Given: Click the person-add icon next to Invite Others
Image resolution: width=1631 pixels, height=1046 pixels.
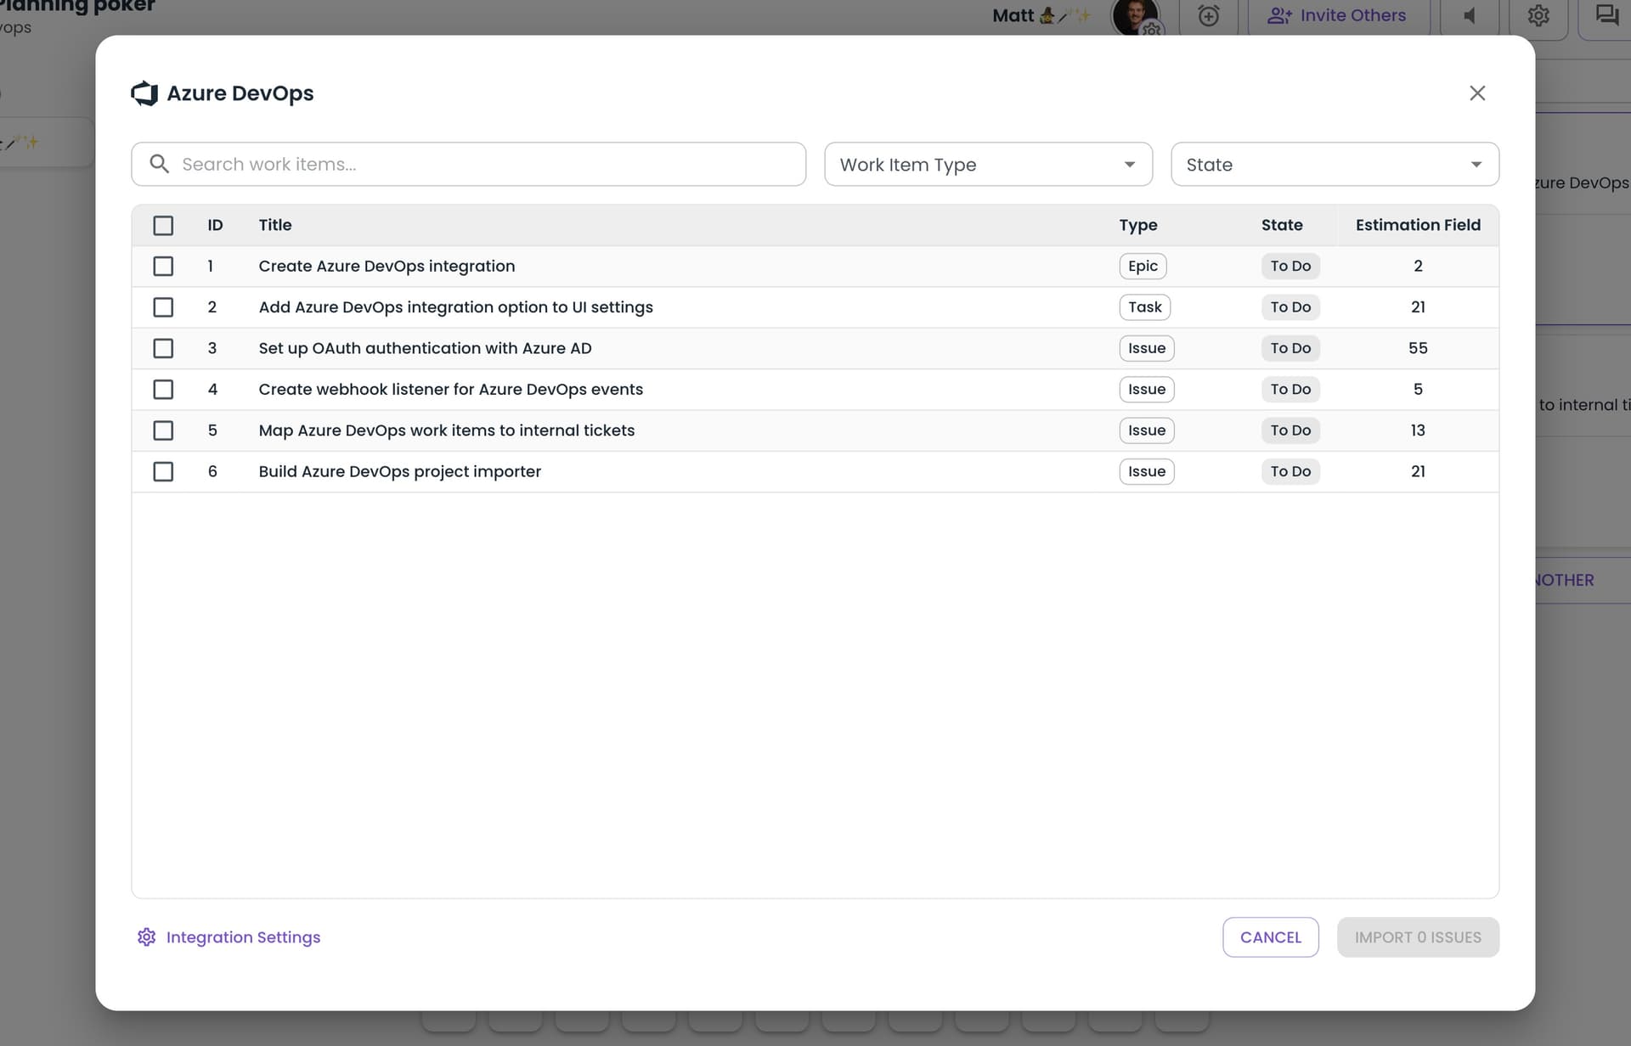Looking at the screenshot, I should [1279, 15].
